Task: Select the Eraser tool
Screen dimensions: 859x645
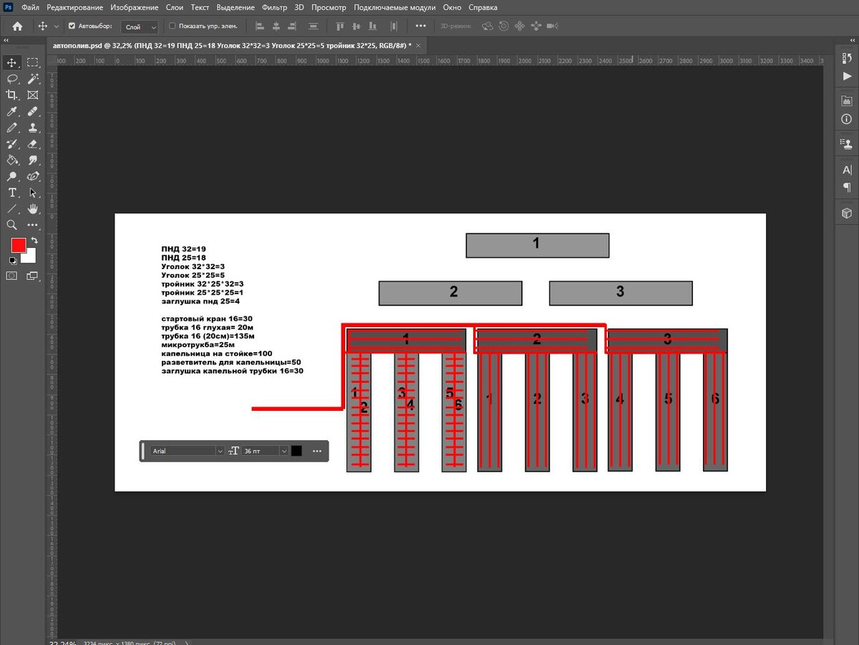Action: (x=33, y=144)
